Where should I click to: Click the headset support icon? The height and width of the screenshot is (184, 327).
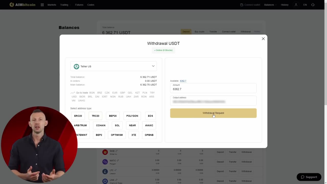313,5
